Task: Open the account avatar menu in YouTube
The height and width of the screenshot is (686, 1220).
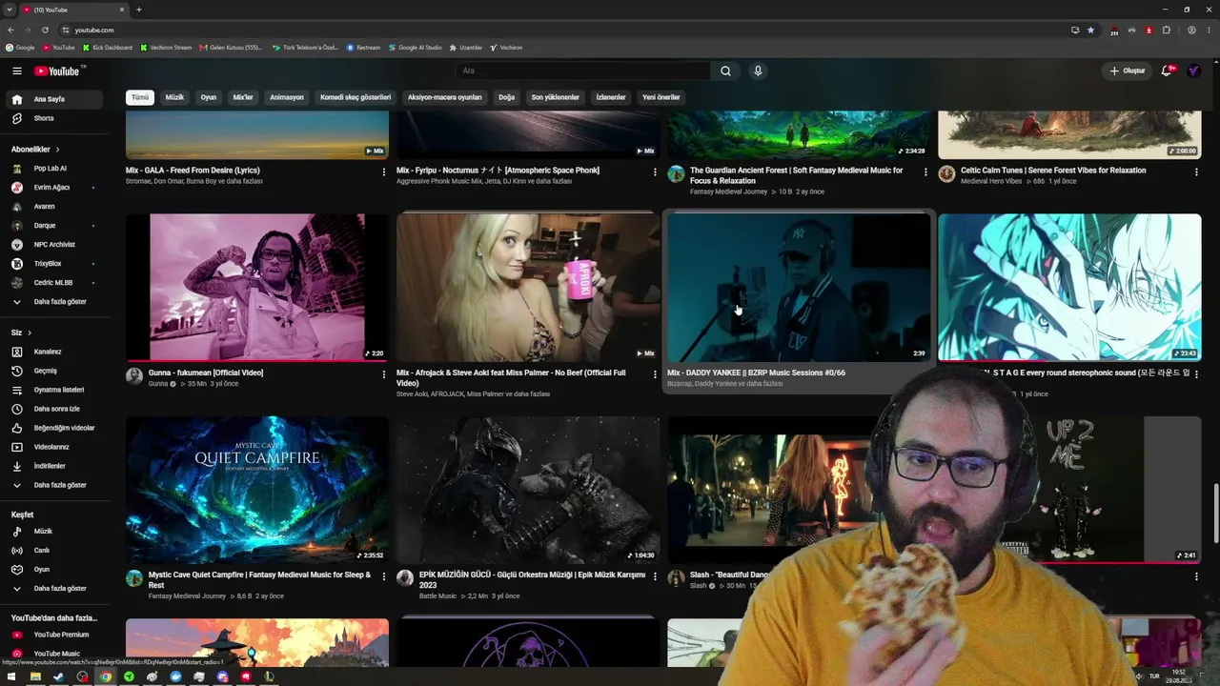Action: pos(1193,71)
